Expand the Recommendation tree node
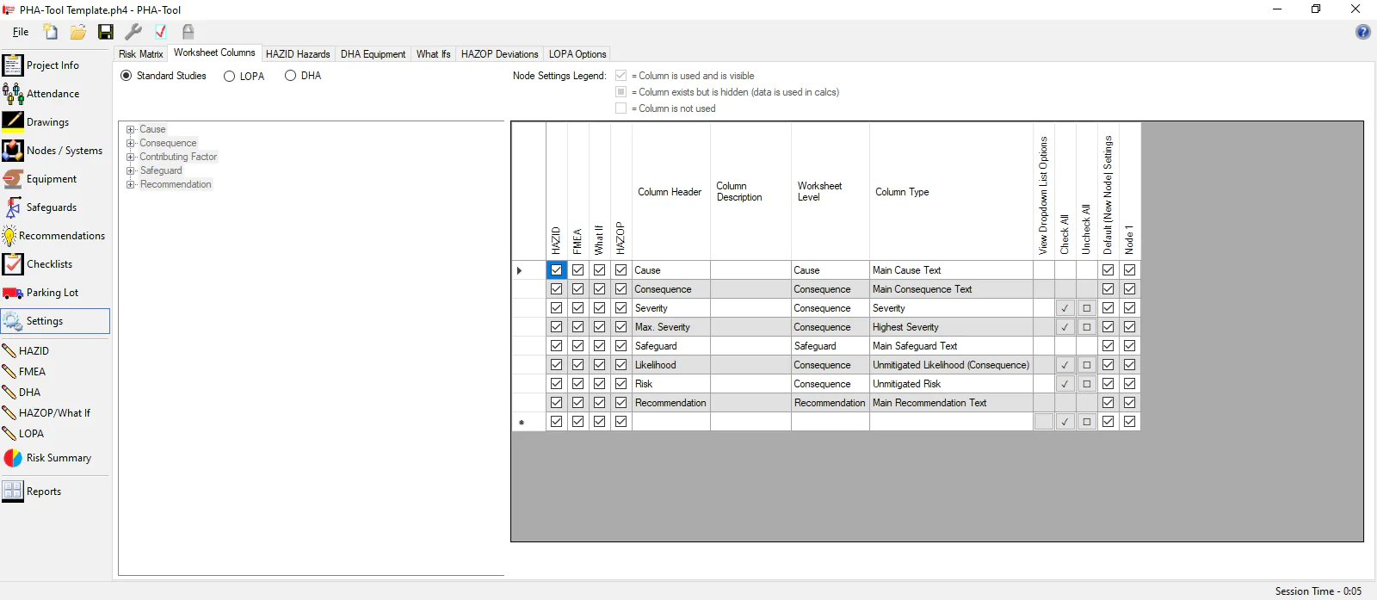 point(131,184)
